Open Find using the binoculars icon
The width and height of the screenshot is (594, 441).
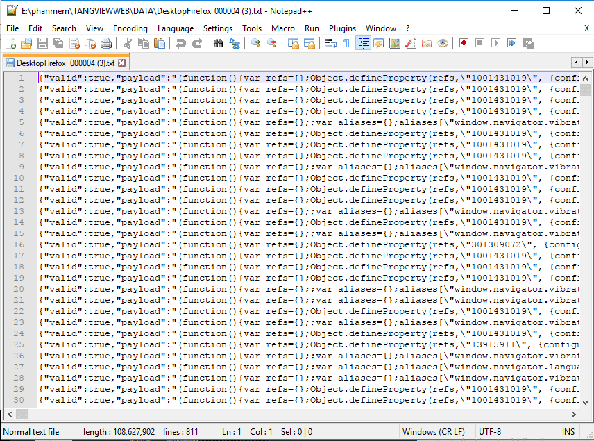point(218,44)
